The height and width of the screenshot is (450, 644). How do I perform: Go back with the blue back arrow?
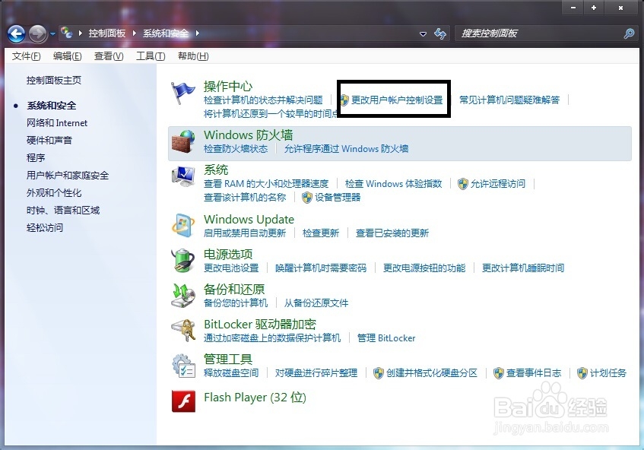click(x=17, y=33)
